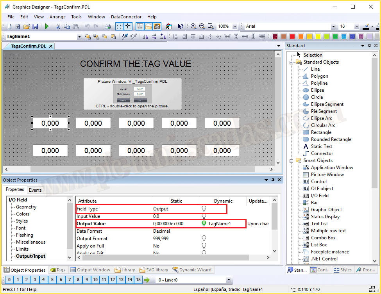Toggle layer 0 visibility button
The image size is (381, 294).
click(9, 280)
